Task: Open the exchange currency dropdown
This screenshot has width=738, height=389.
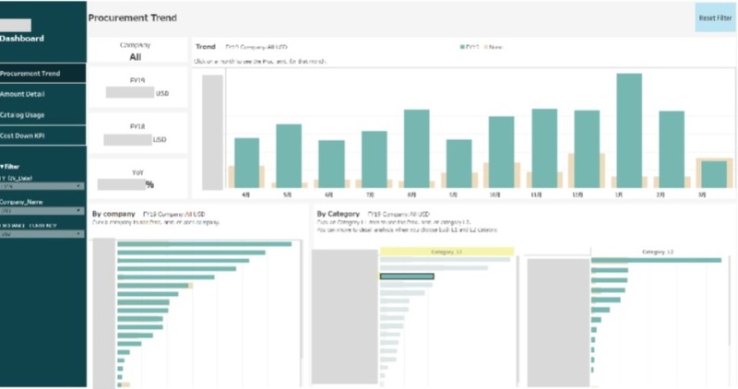Action: point(42,233)
